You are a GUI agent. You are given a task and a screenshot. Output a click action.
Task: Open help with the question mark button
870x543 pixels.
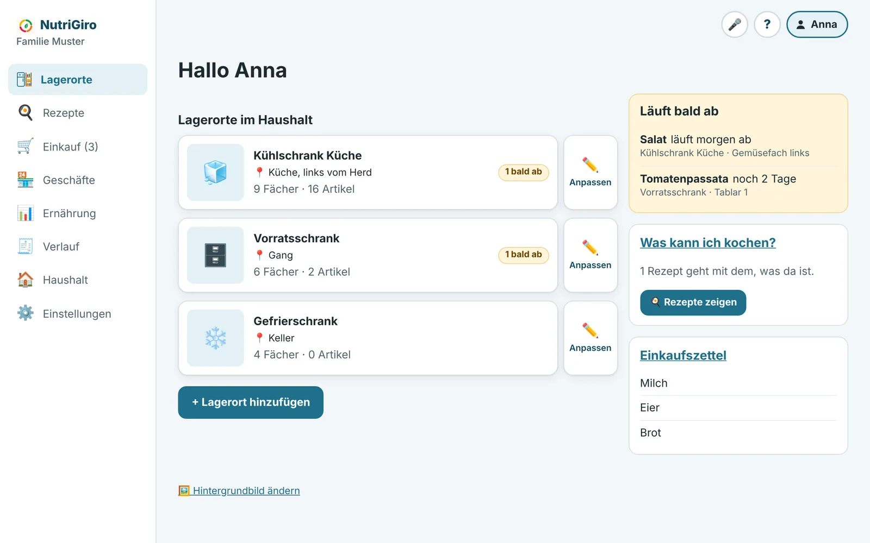[767, 24]
